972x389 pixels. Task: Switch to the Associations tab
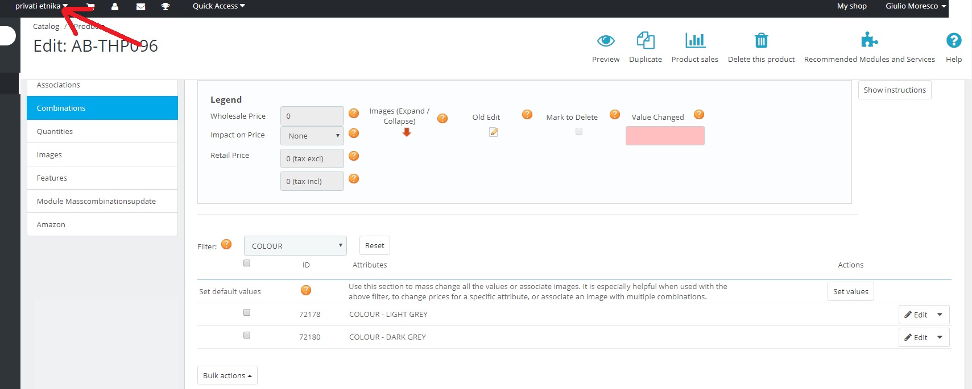pyautogui.click(x=102, y=85)
